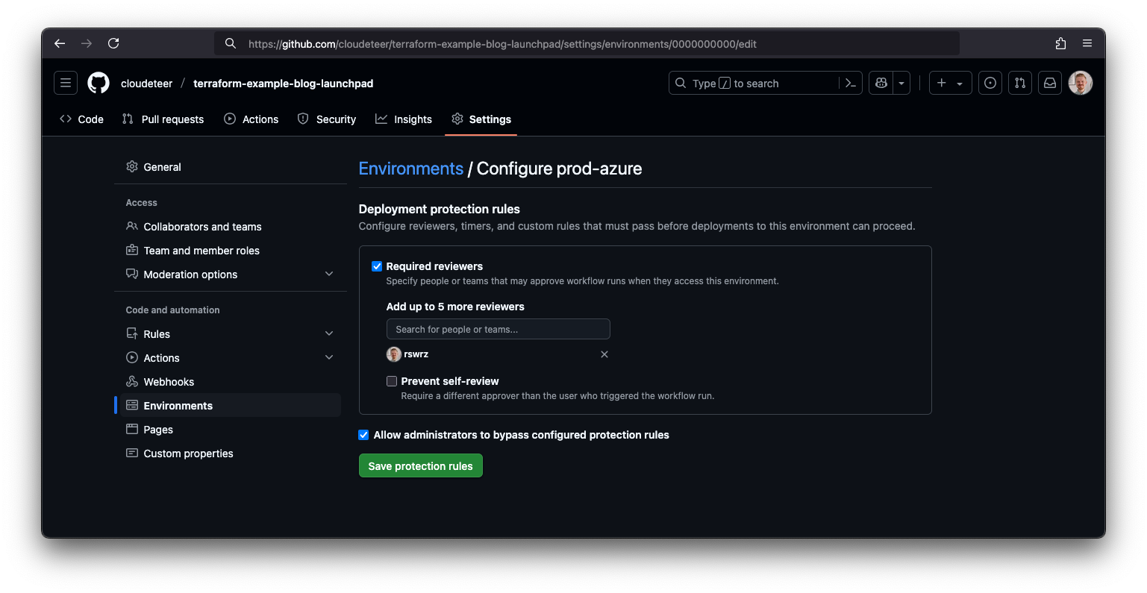1147x593 pixels.
Task: Switch to the Security tab
Action: 327,119
